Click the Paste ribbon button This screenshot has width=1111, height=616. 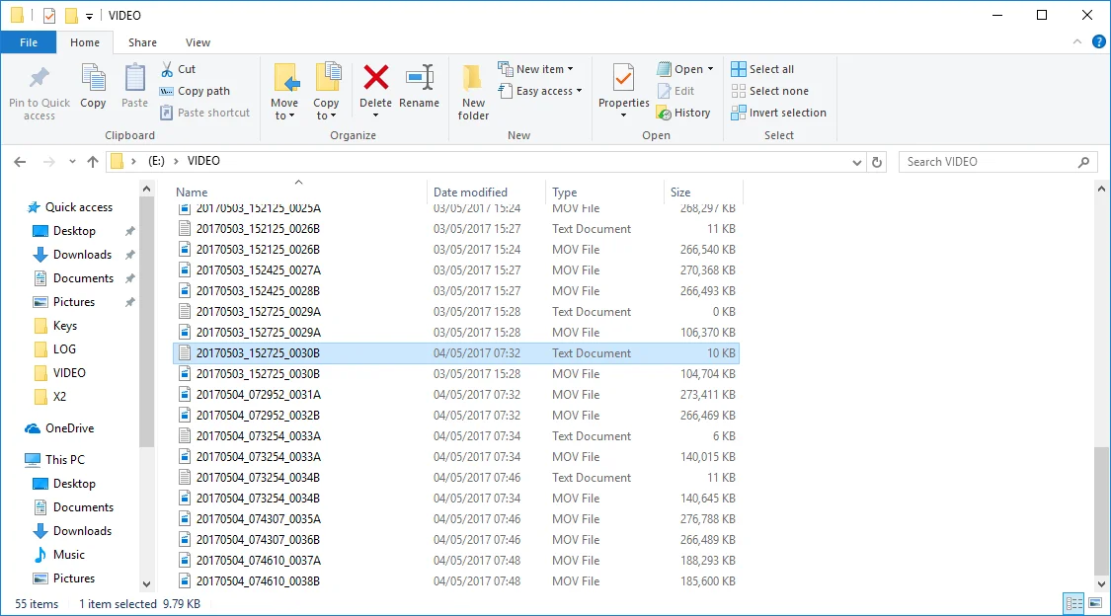pos(134,87)
